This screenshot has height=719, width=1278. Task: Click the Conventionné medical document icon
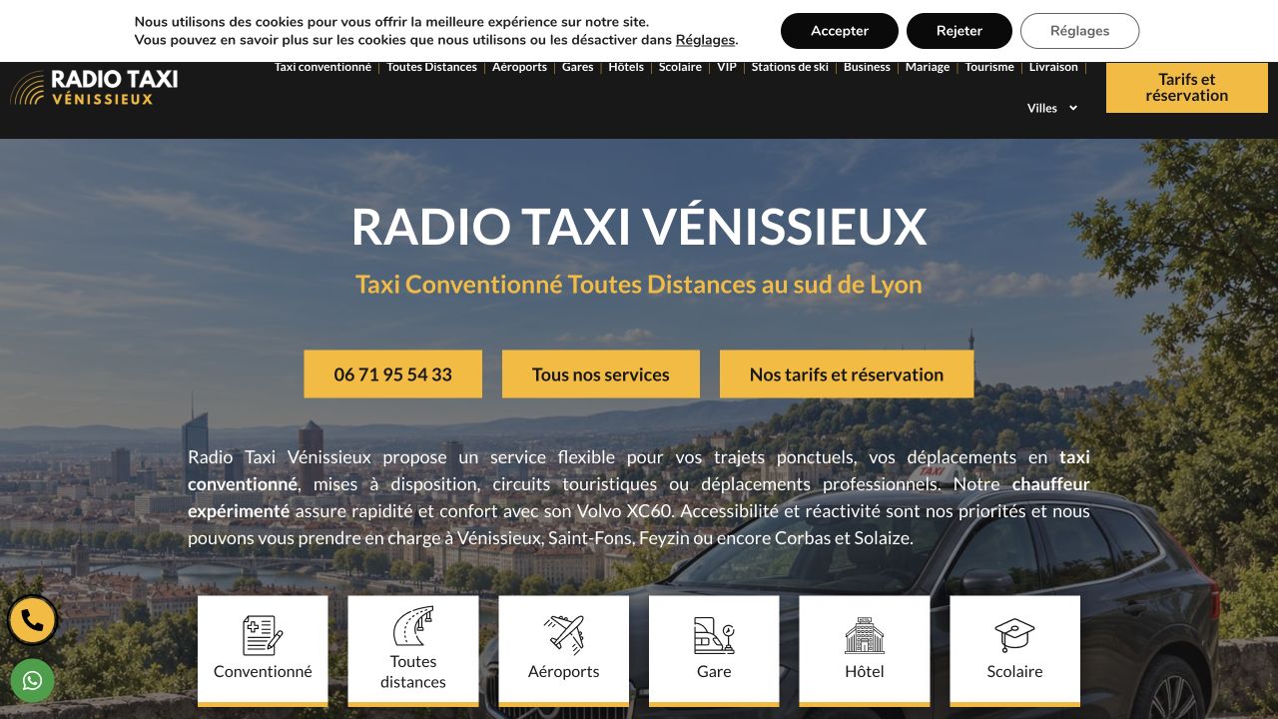point(263,635)
